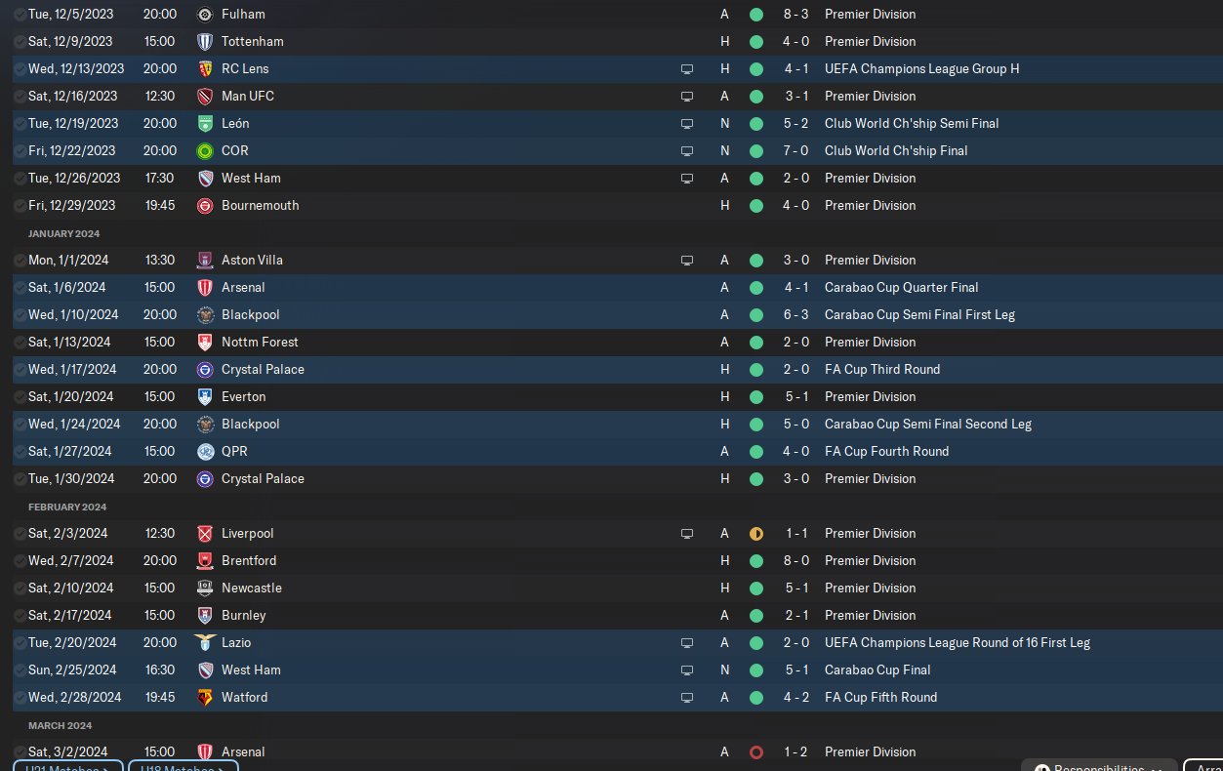Click the Watford club badge icon
The image size is (1223, 771).
tap(205, 698)
